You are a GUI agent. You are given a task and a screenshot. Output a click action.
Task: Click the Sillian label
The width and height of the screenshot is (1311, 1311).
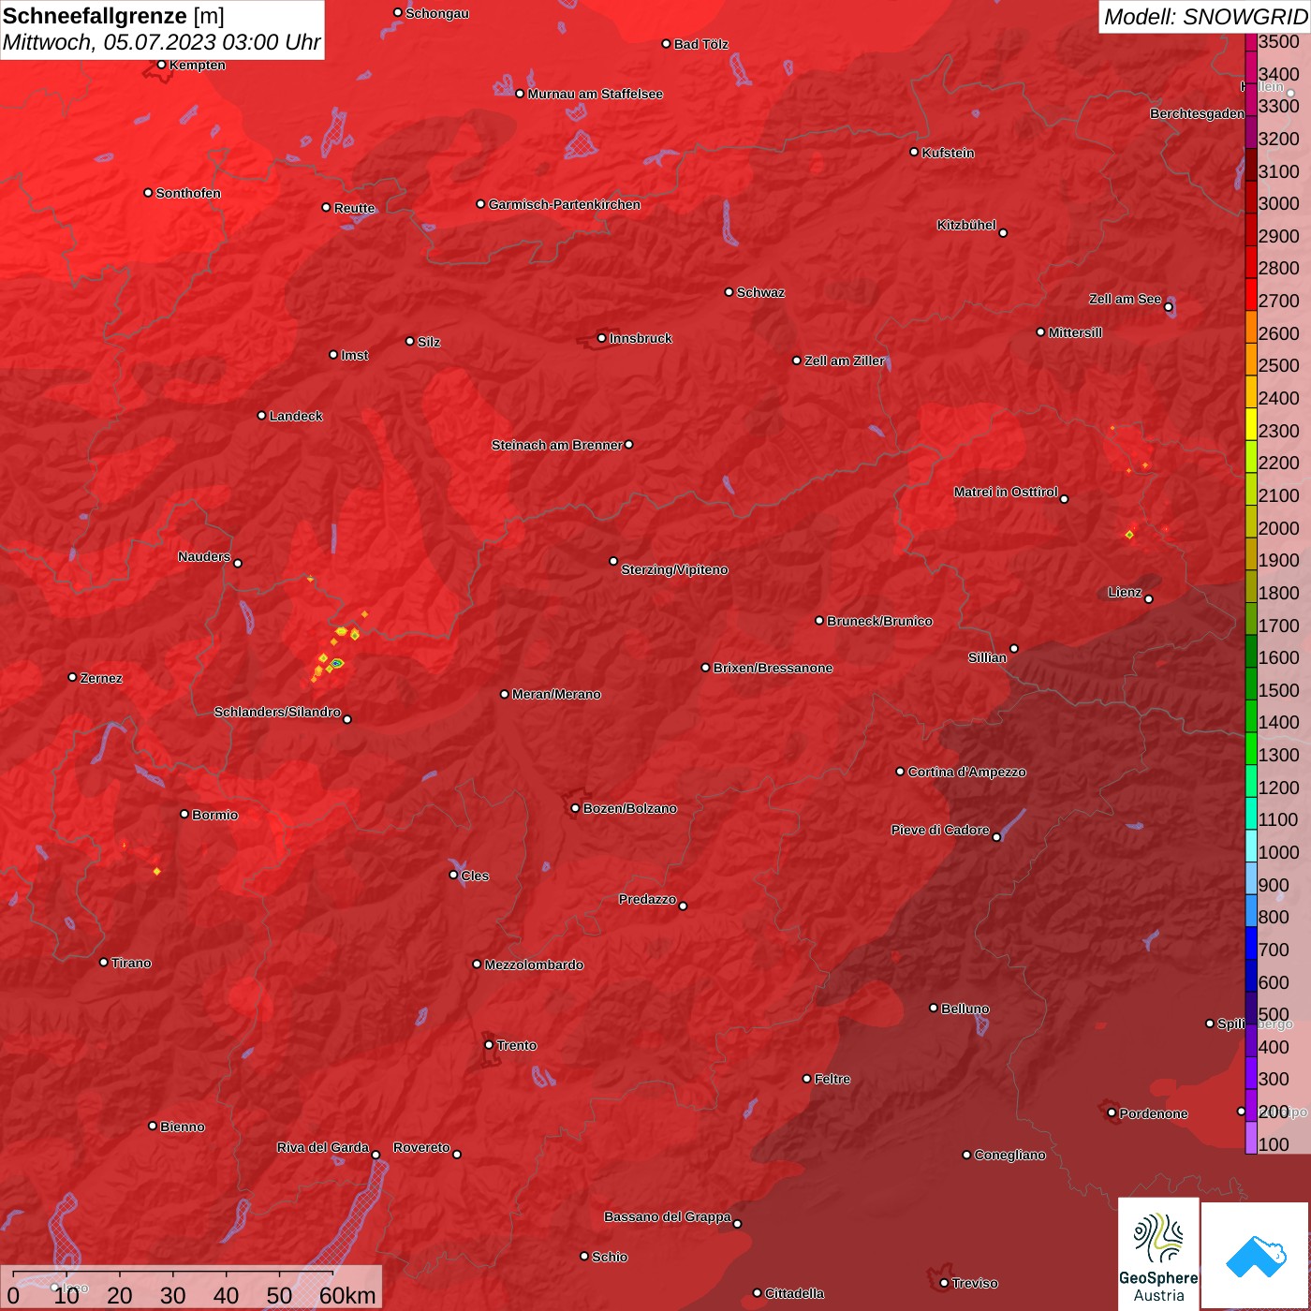987,657
